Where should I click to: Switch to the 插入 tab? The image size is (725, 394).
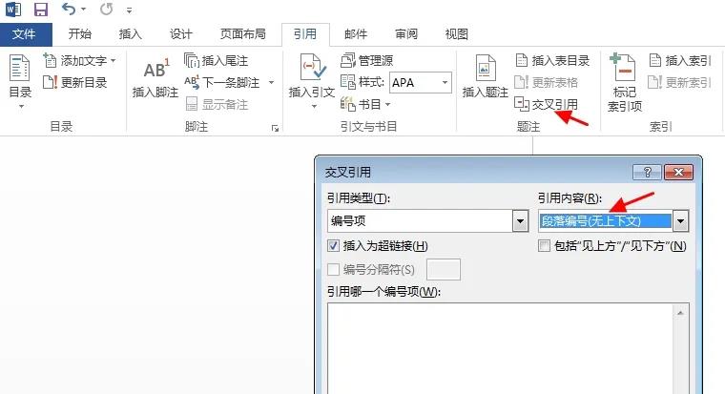tap(130, 33)
